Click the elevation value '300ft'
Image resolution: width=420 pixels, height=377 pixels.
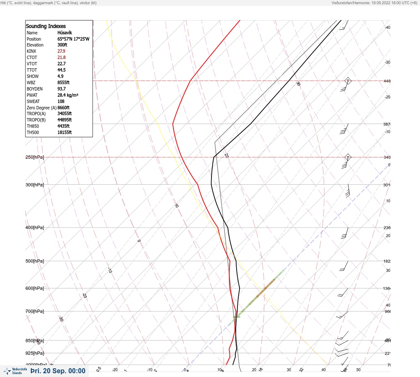tap(62, 45)
